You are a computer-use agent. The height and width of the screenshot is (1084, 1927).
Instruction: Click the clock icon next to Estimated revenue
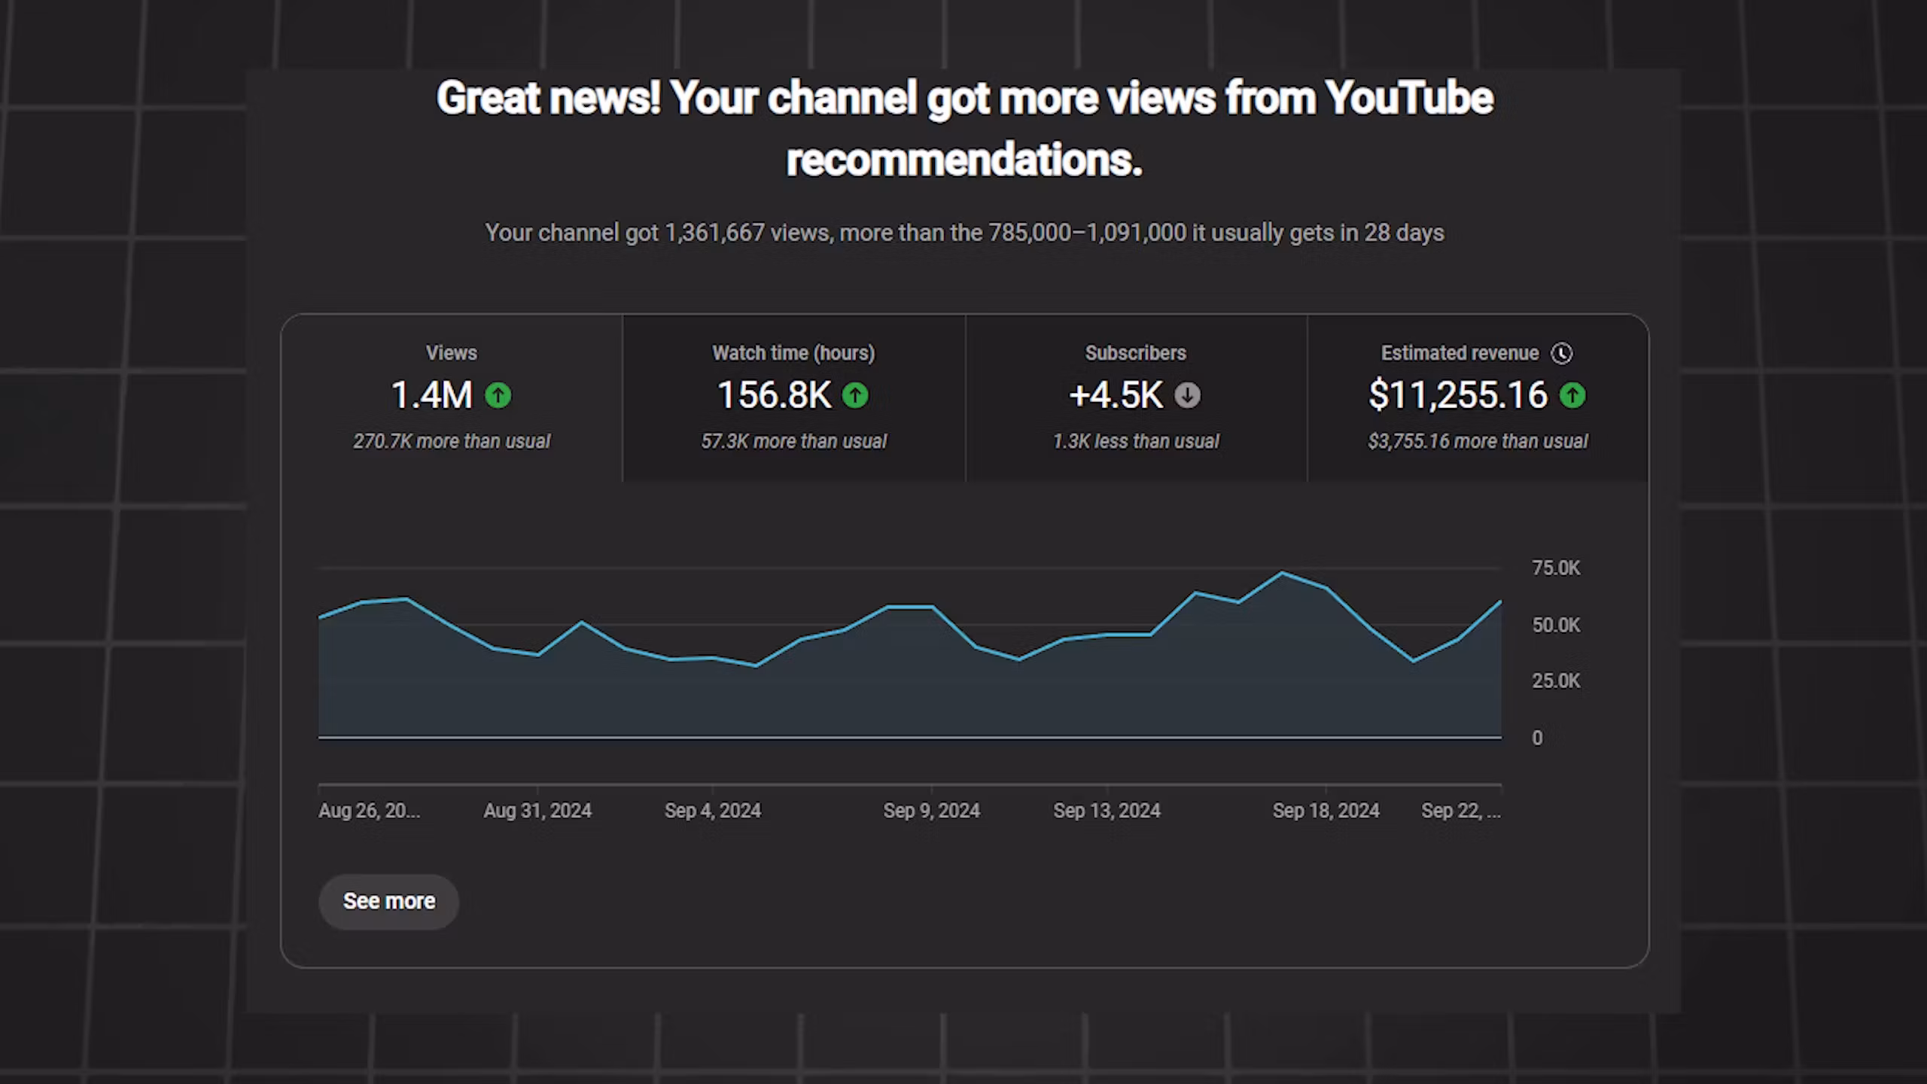(1562, 353)
